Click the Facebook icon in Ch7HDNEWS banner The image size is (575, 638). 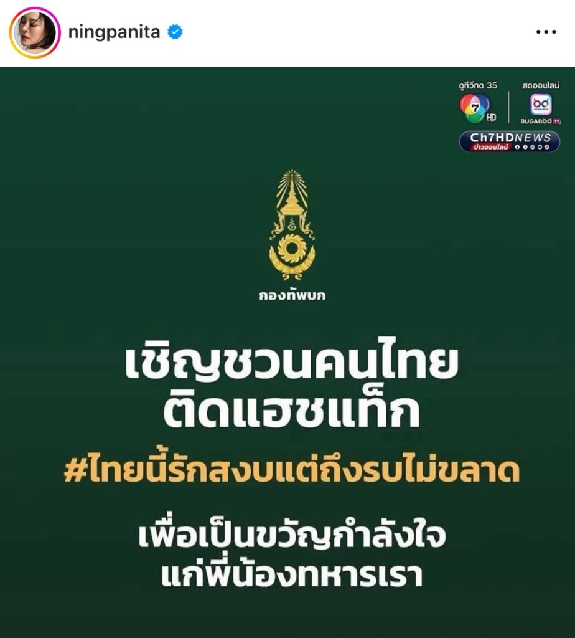(517, 147)
